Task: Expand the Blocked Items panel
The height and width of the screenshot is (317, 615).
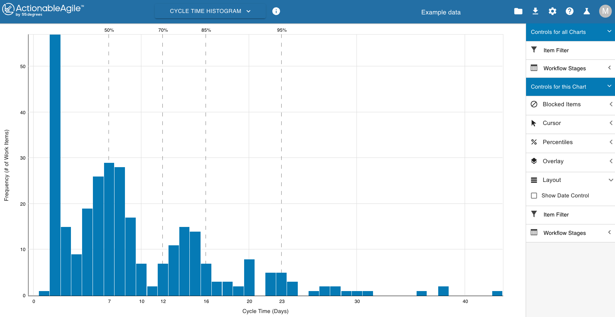Action: [570, 104]
